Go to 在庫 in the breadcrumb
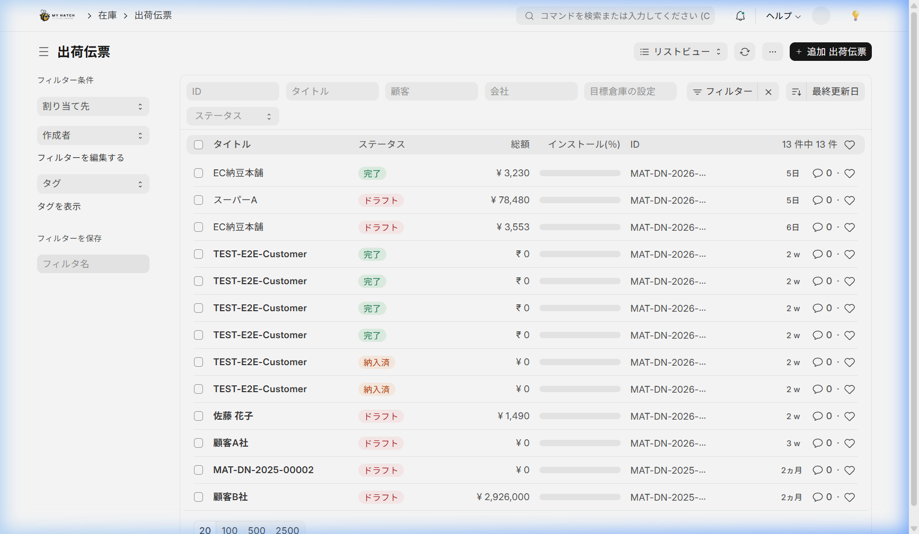This screenshot has width=919, height=534. tap(107, 15)
